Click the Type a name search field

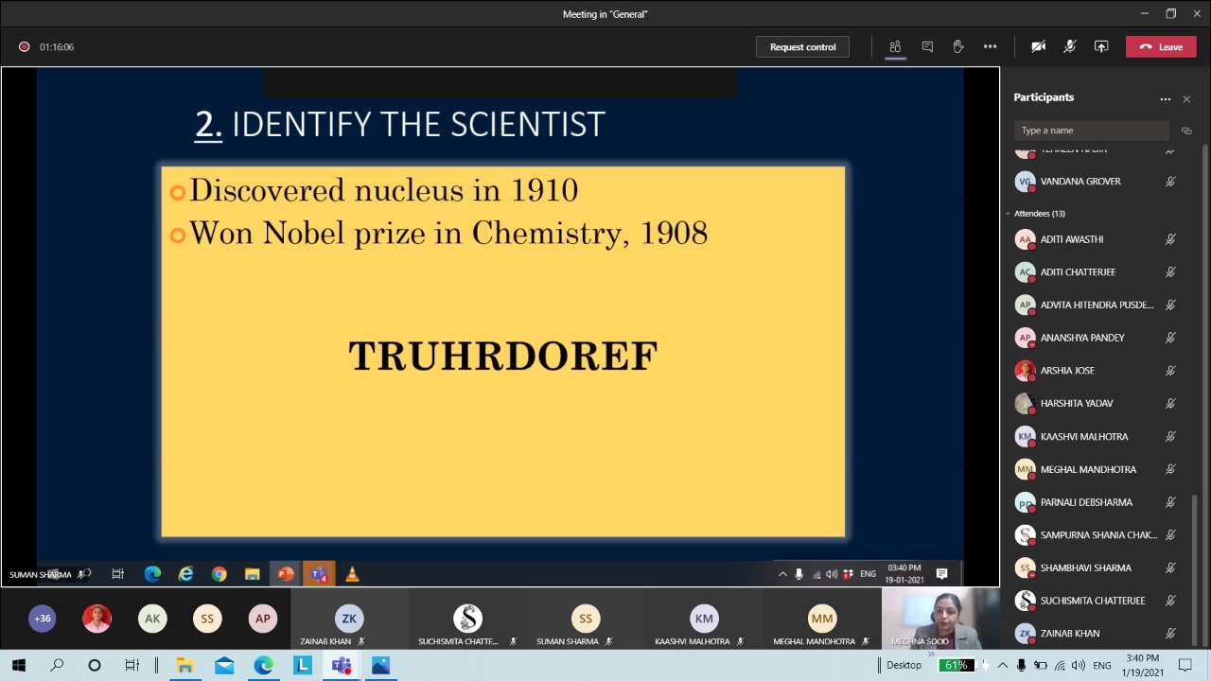point(1090,131)
